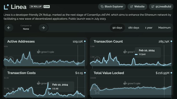This screenshot has width=177, height=99.
Task: Open the @LineaBuild Twitter link
Action: click(x=161, y=7)
